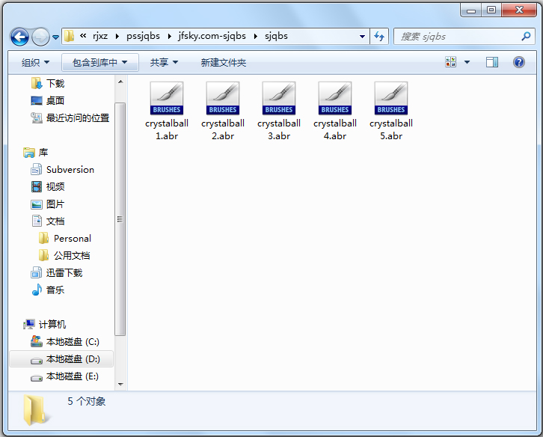
Task: Click the search magnifier icon
Action: tap(526, 36)
